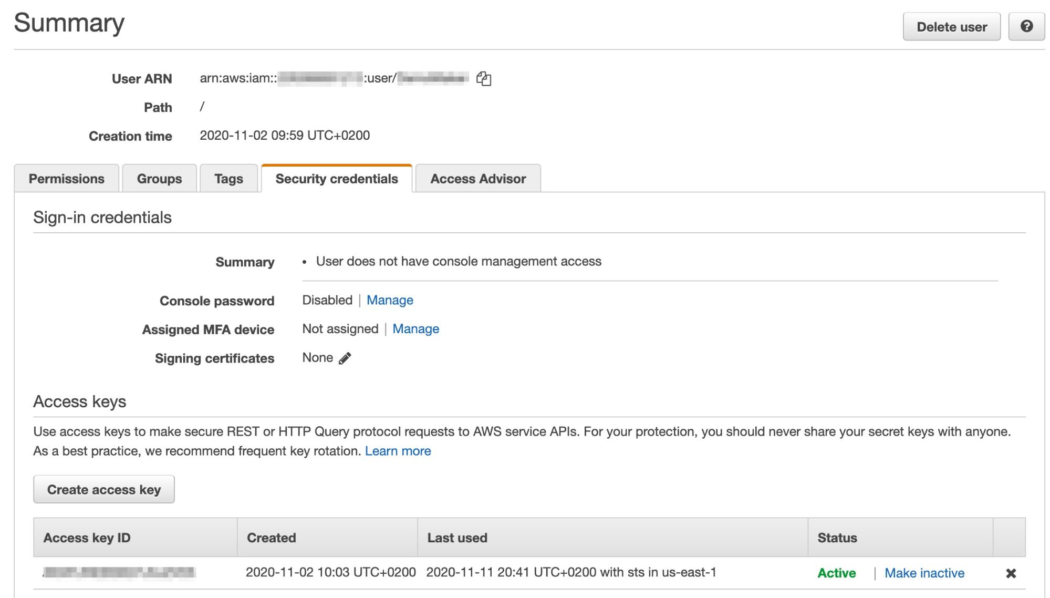Click the Delete user button icon area

(x=952, y=26)
